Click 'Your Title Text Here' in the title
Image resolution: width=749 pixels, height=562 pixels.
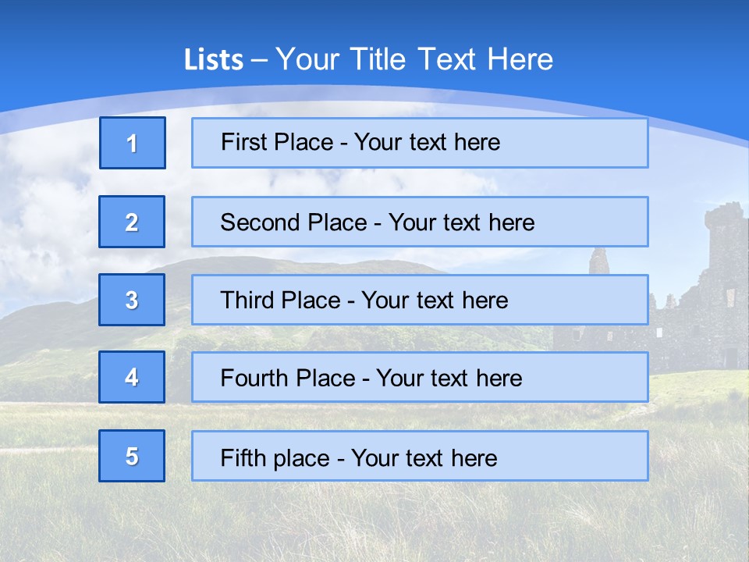(x=414, y=60)
